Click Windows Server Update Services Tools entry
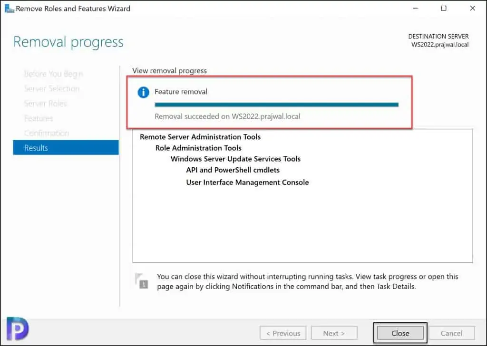This screenshot has height=346, width=487. point(235,159)
